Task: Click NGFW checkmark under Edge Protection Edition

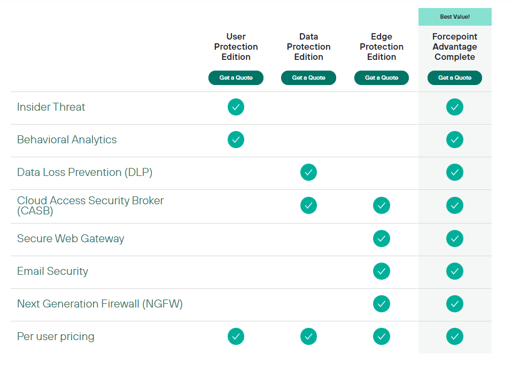Action: (382, 304)
